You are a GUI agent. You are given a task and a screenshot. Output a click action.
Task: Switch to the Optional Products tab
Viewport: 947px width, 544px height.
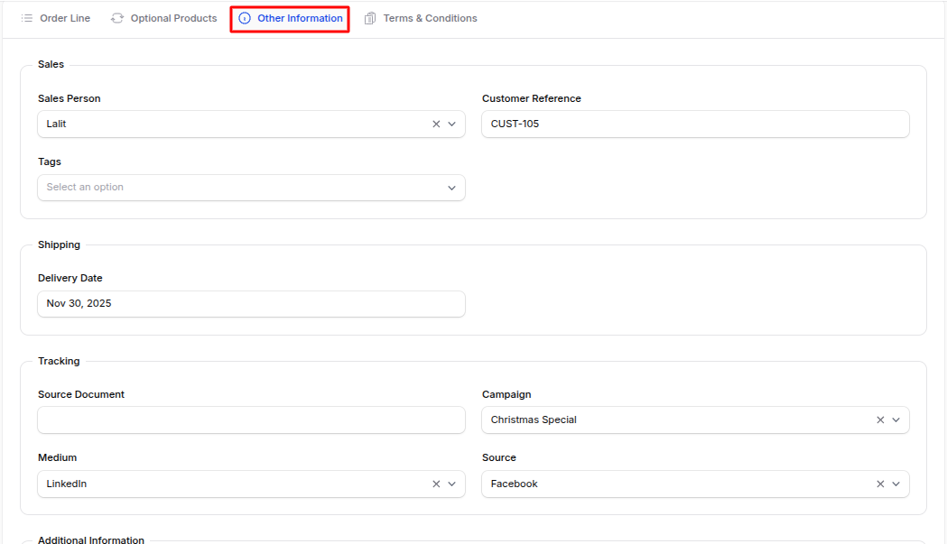[172, 17]
